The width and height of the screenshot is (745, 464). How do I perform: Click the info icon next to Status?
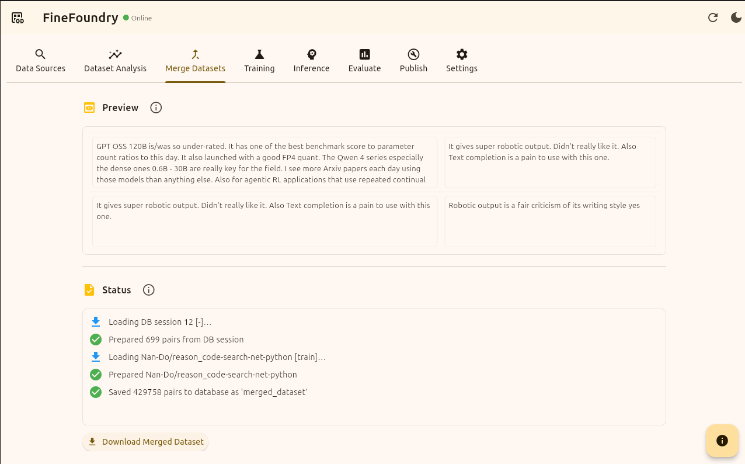pyautogui.click(x=149, y=290)
